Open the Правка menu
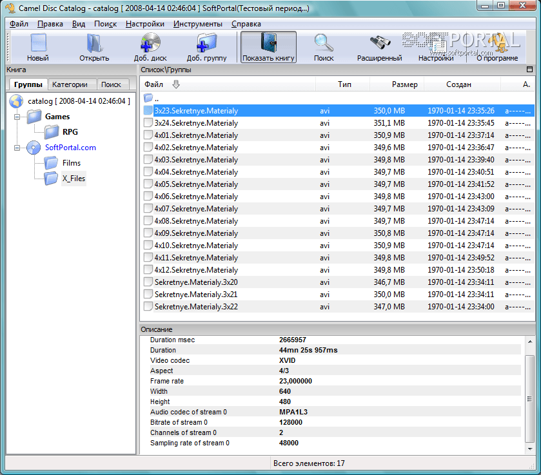The height and width of the screenshot is (475, 541). click(x=50, y=24)
